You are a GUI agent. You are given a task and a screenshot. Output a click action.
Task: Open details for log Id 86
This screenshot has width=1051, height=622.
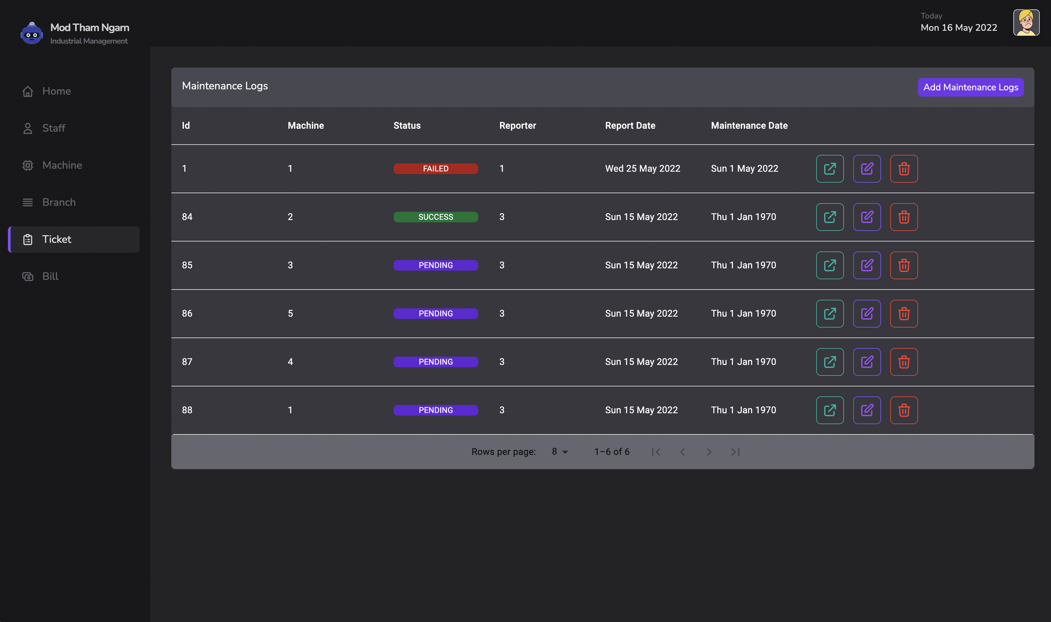pyautogui.click(x=829, y=314)
